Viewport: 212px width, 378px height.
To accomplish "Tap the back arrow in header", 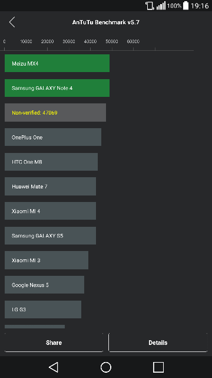I will coord(12,22).
